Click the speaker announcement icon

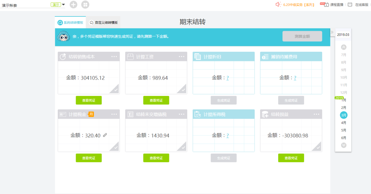tap(278, 4)
